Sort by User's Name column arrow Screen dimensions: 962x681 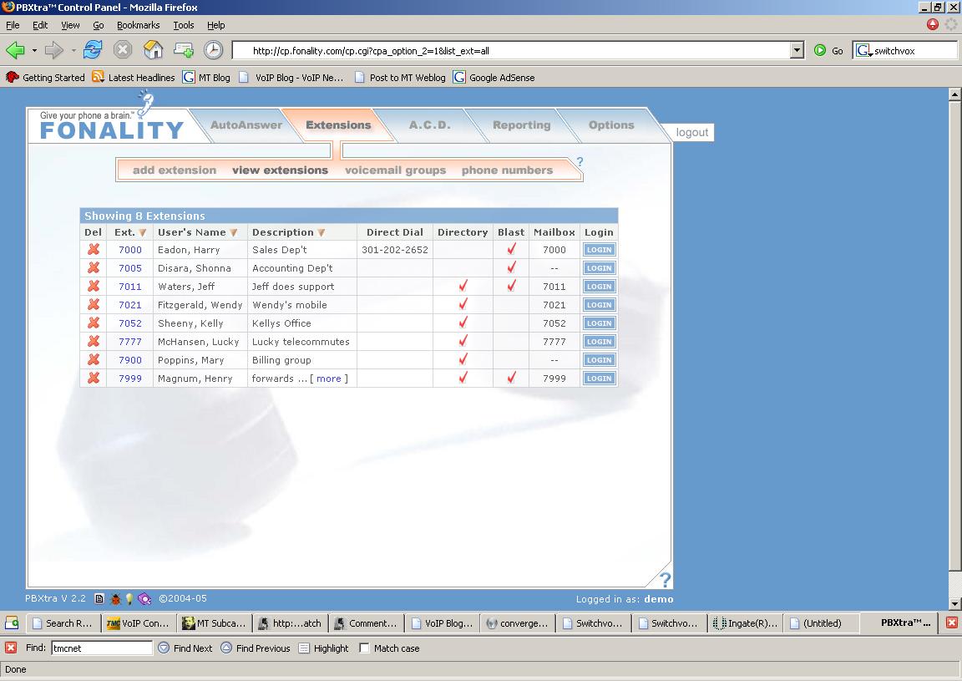[x=234, y=232]
